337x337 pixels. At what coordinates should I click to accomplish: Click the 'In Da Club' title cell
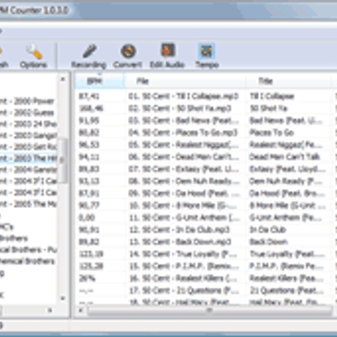(x=268, y=229)
